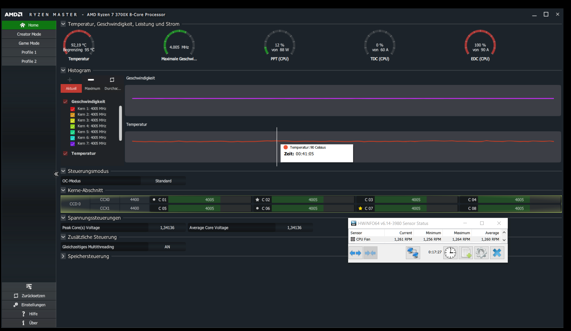Viewport: 571px width, 331px height.
Task: Toggle the Geschwindigkeit checkbox in histogram
Action: [65, 101]
